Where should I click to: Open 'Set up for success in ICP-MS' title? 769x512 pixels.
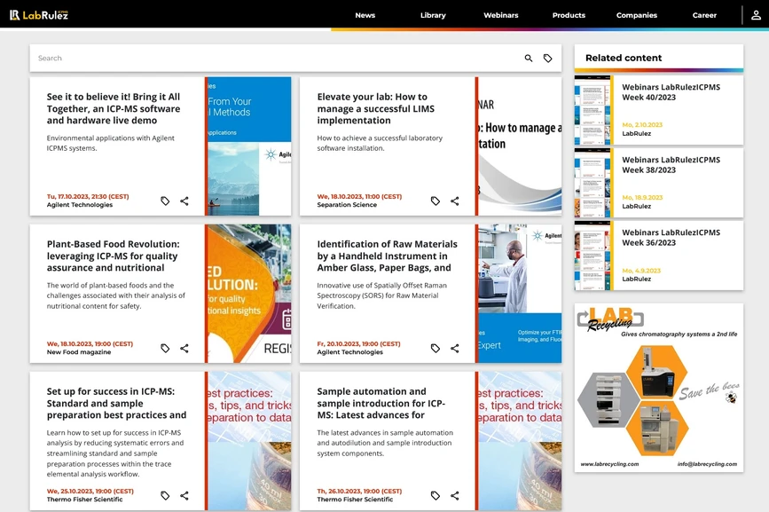point(116,403)
